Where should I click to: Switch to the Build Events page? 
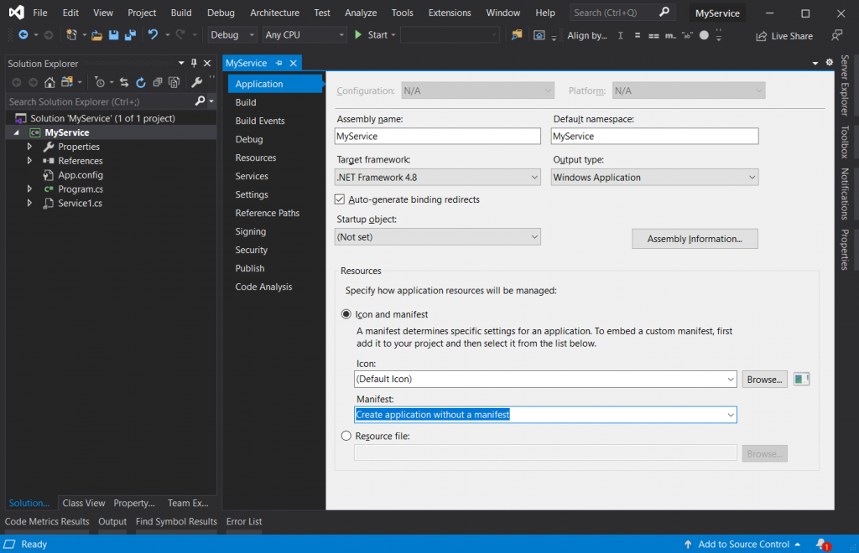[x=260, y=121]
